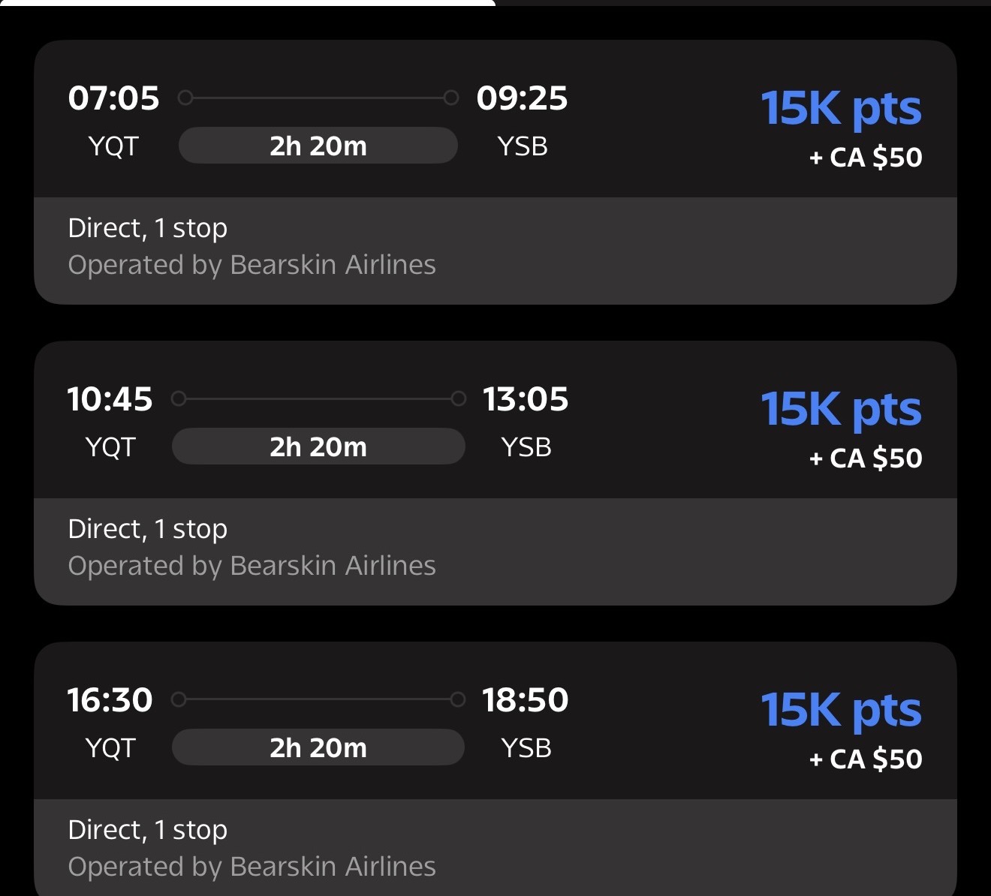Tap 15K pts price on 16:30 flight
This screenshot has height=896, width=991.
[x=841, y=711]
